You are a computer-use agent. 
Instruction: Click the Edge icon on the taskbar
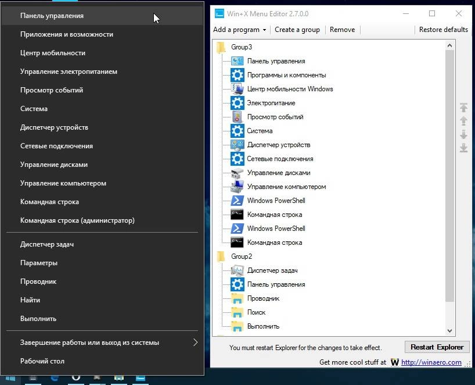point(55,378)
